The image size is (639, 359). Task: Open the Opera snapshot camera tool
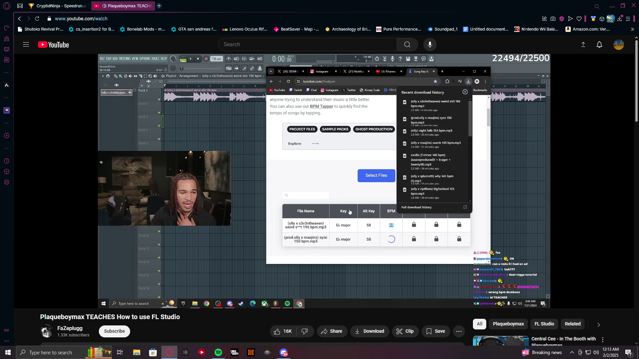pyautogui.click(x=553, y=19)
